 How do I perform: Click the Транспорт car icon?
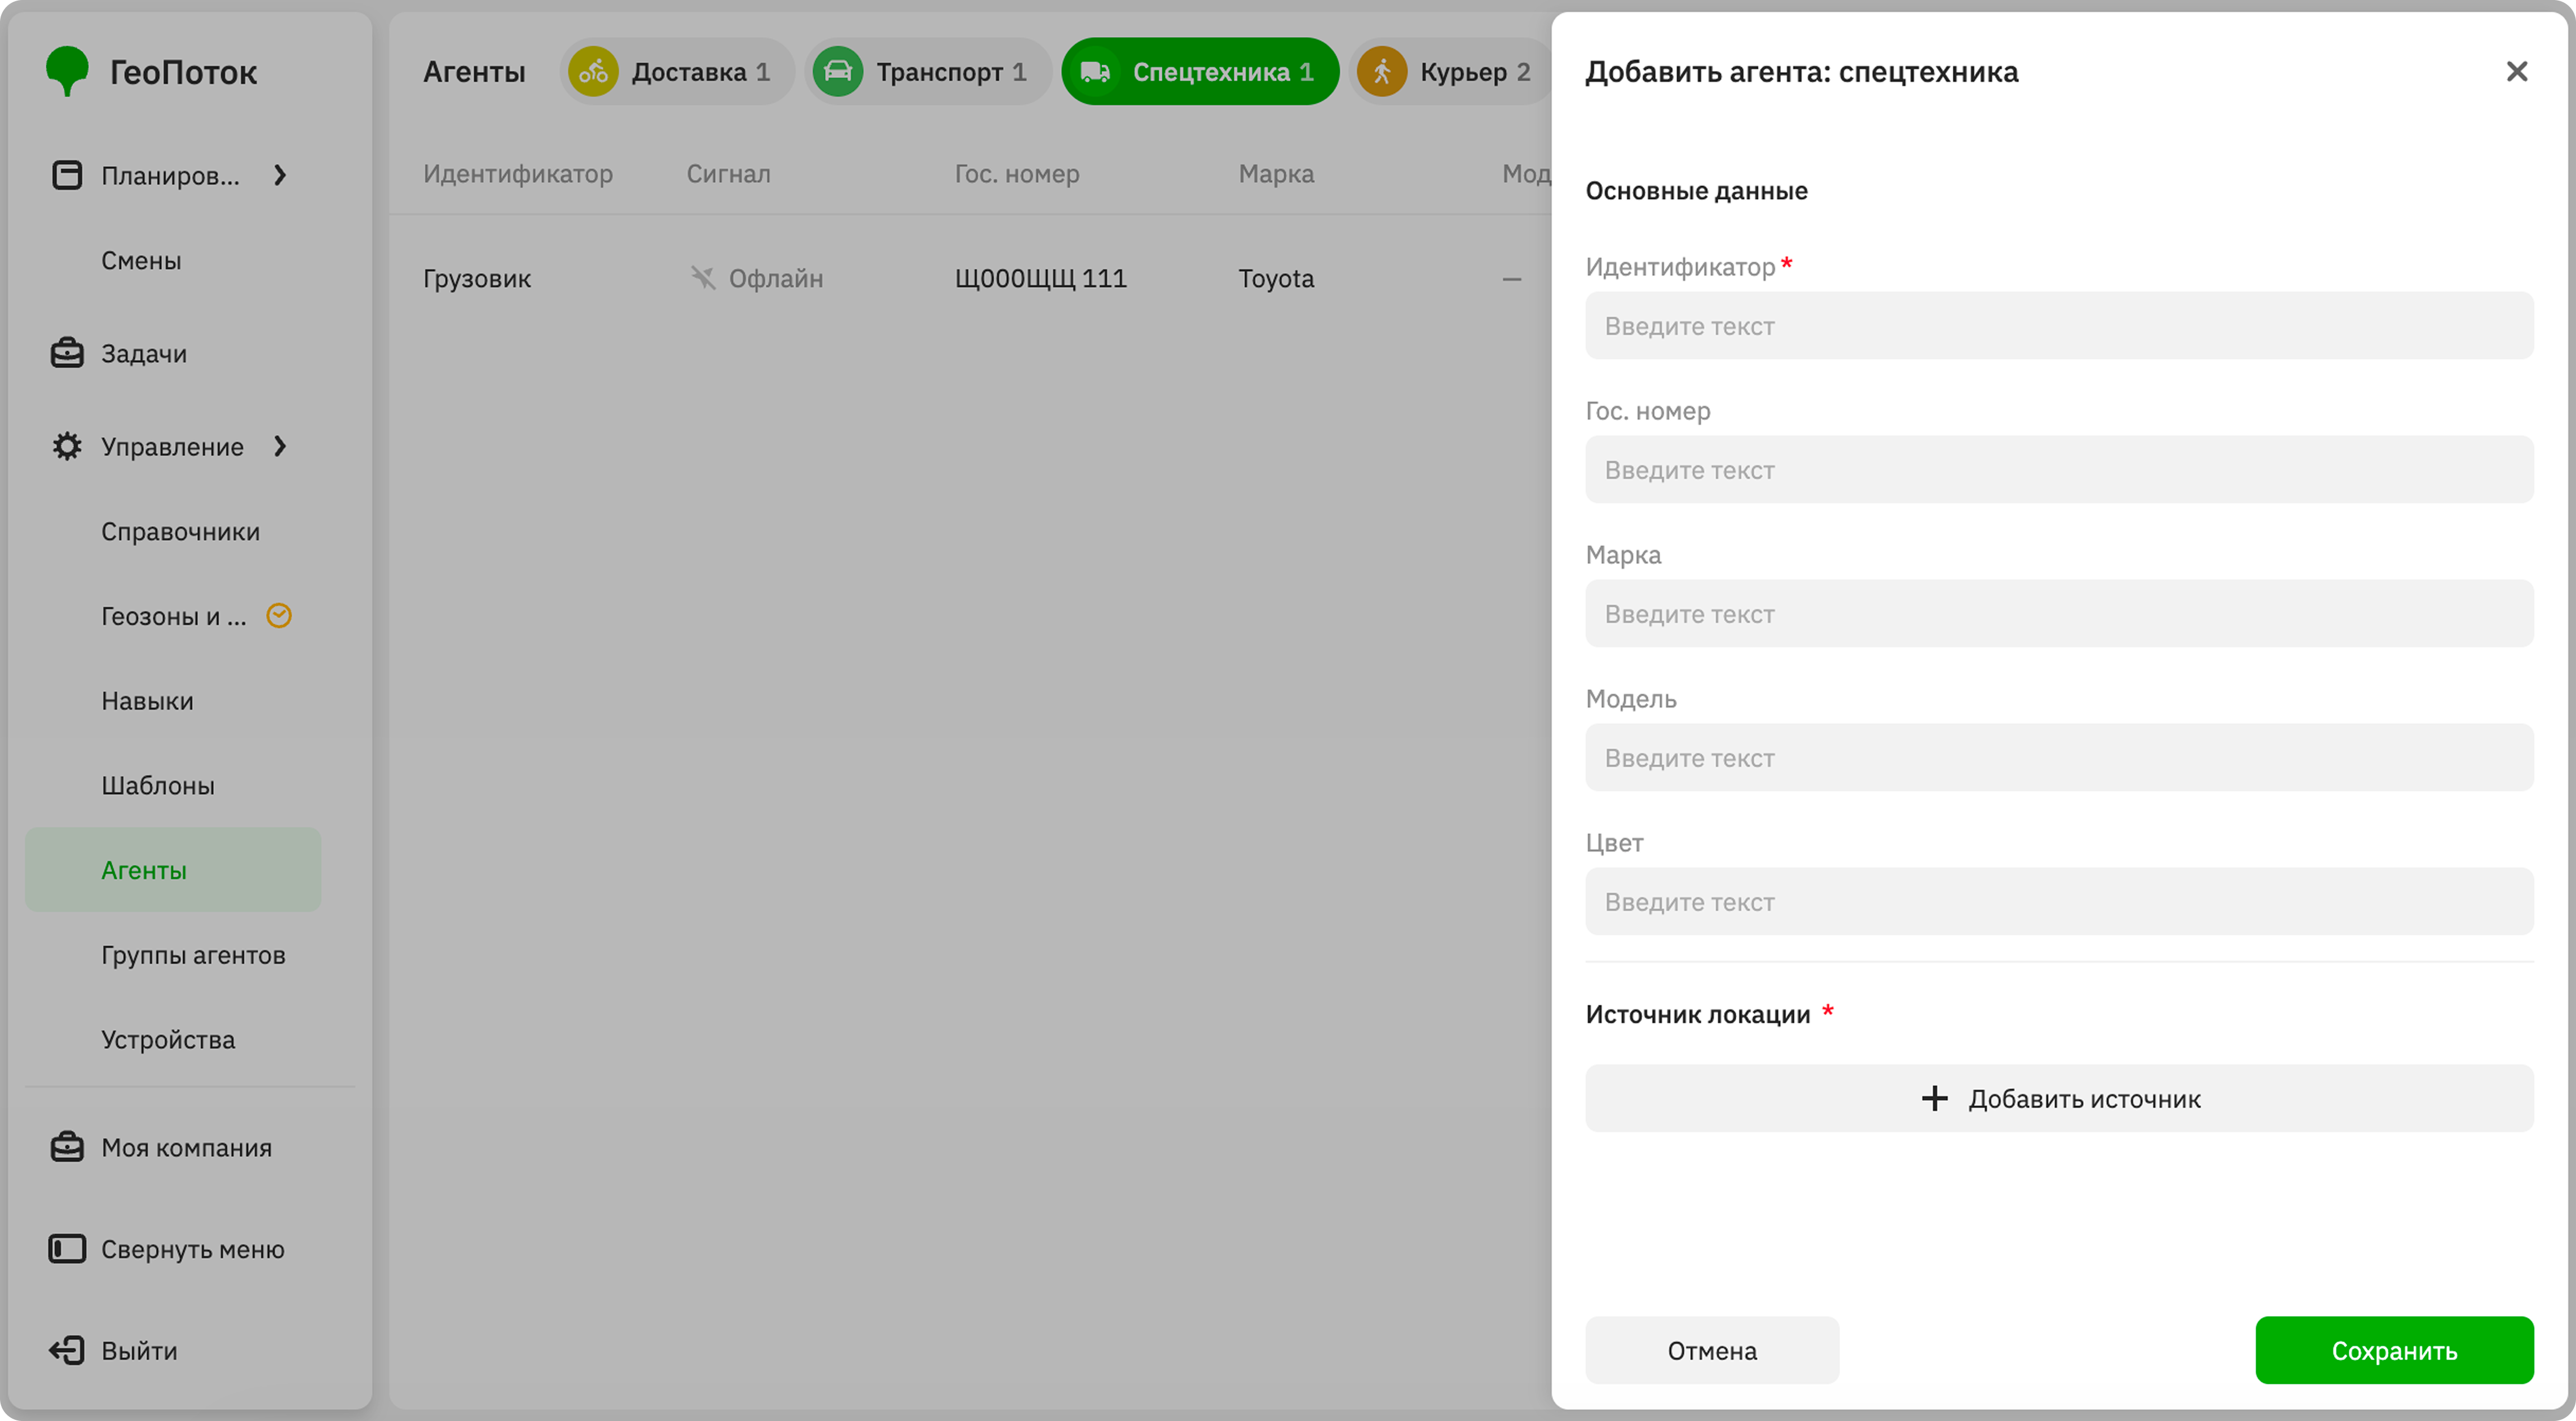coord(838,72)
